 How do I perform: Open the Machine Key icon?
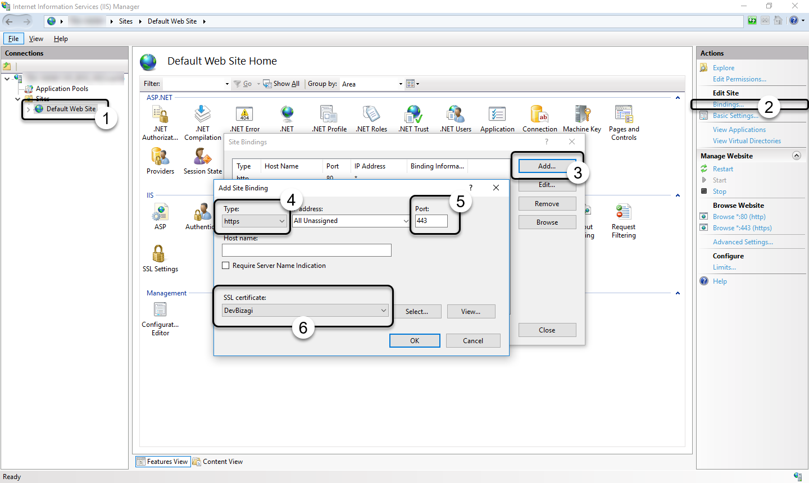pos(582,115)
